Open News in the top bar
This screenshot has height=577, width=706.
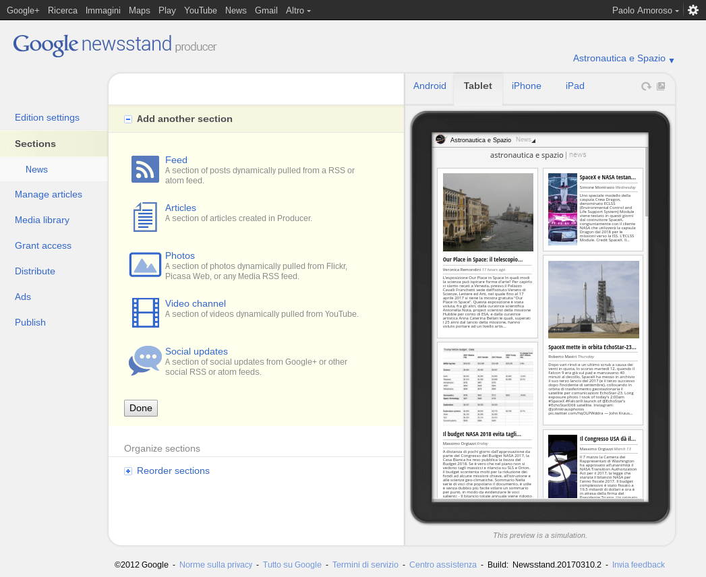(236, 10)
